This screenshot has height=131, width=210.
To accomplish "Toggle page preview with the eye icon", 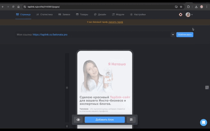I will click(x=78, y=119).
